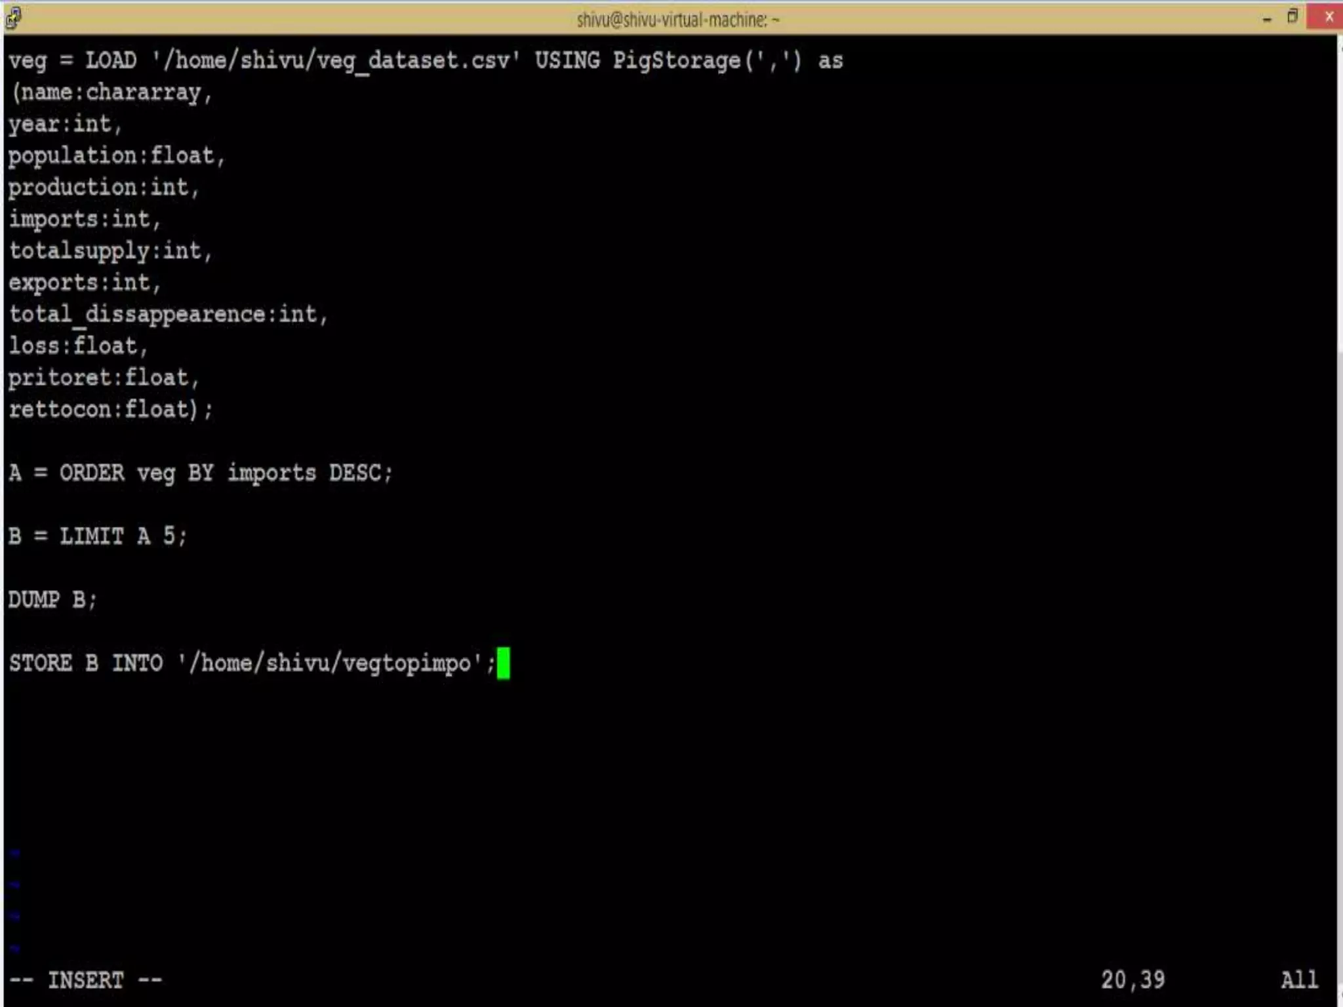Click on total_dissappearence:int line
This screenshot has height=1007, width=1343.
pyautogui.click(x=168, y=315)
